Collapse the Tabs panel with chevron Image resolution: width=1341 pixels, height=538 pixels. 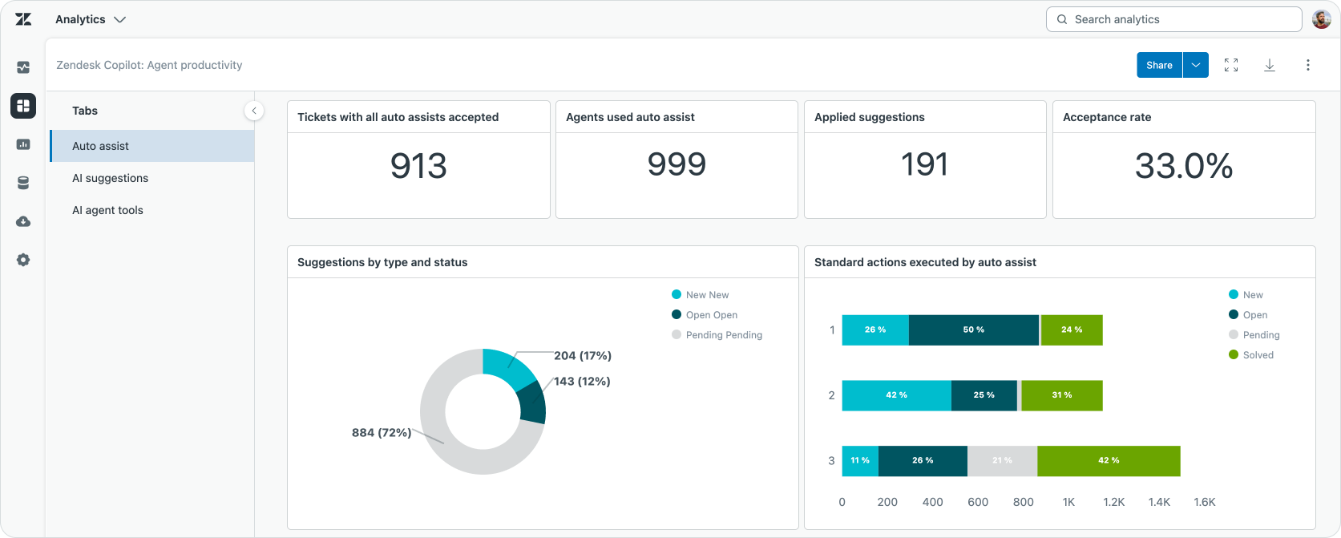pyautogui.click(x=254, y=111)
